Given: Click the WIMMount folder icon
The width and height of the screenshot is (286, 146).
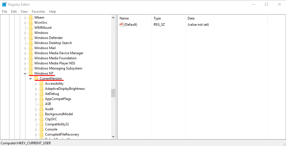Looking at the screenshot, I should tap(31, 28).
